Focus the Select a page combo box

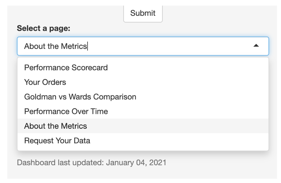pyautogui.click(x=143, y=46)
